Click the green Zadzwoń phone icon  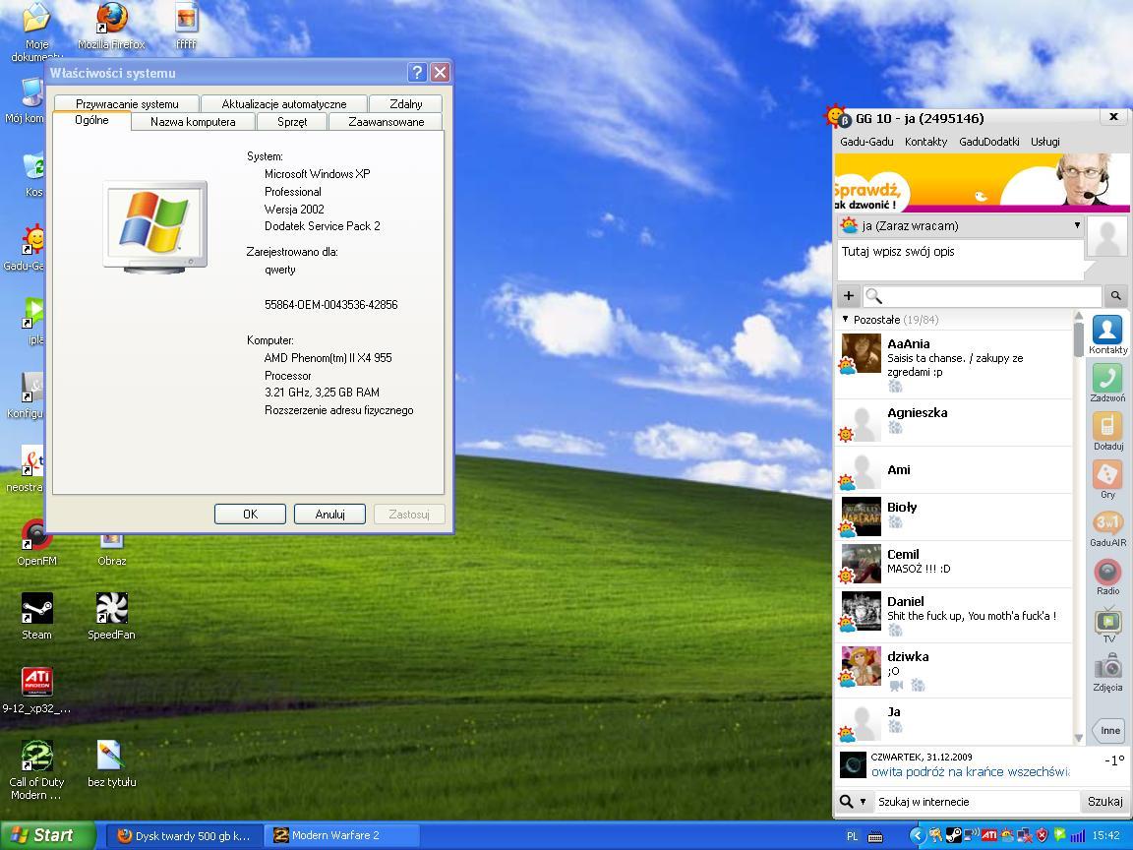coord(1107,383)
